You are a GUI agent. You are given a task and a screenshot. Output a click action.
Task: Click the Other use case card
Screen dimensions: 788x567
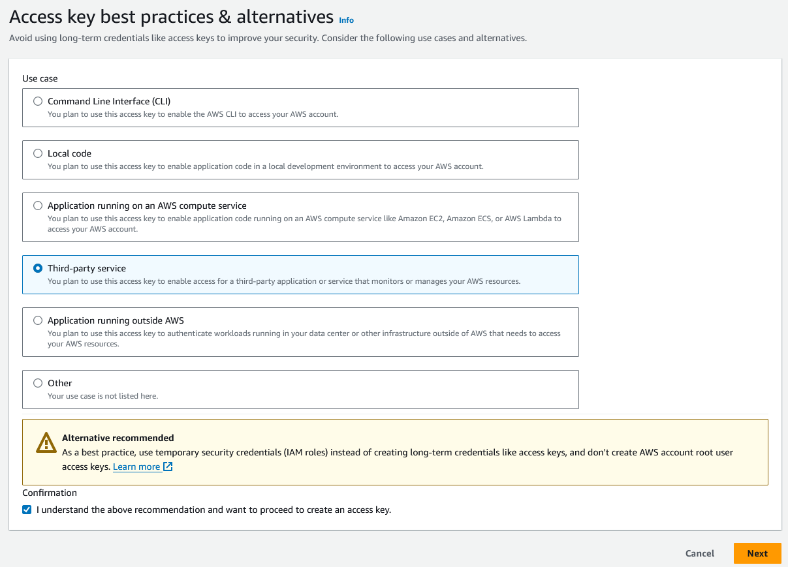[x=300, y=390]
